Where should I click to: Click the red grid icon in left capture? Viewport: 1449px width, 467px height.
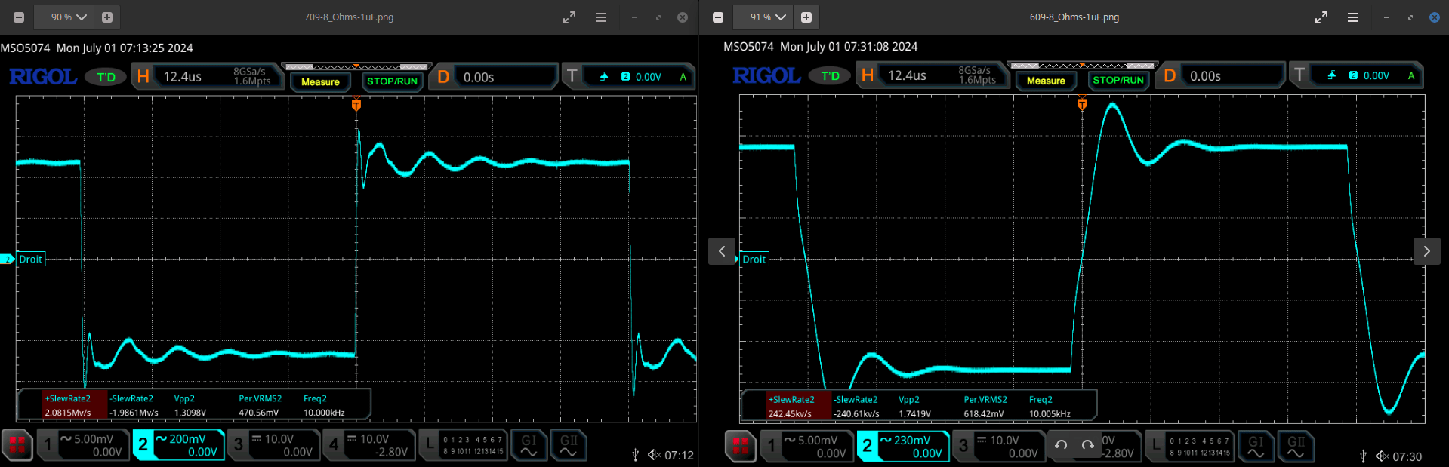click(x=17, y=444)
